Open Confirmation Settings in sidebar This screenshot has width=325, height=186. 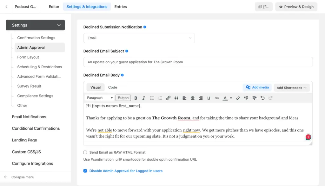(36, 38)
